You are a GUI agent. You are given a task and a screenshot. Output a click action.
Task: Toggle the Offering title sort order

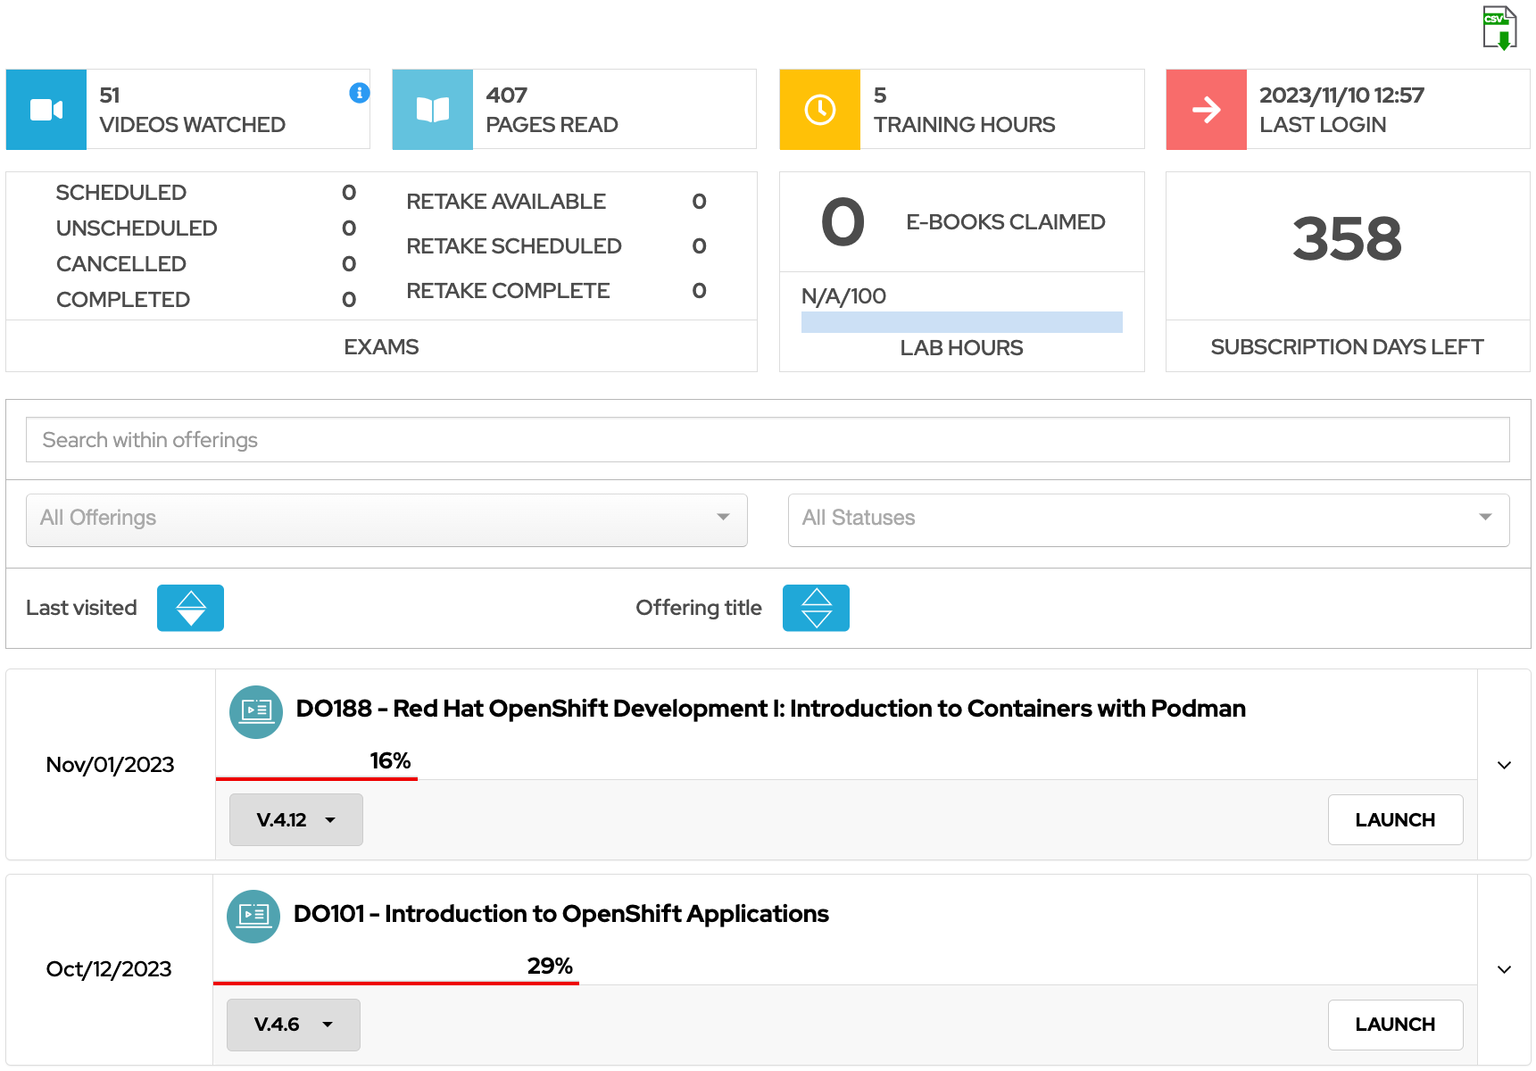click(x=815, y=608)
